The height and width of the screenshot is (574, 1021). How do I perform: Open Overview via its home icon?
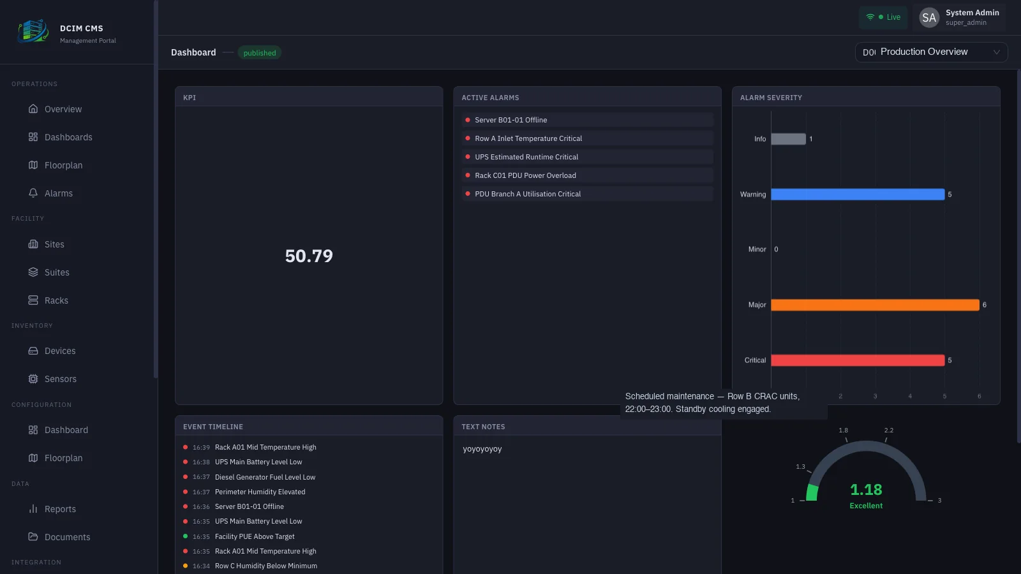click(x=33, y=109)
